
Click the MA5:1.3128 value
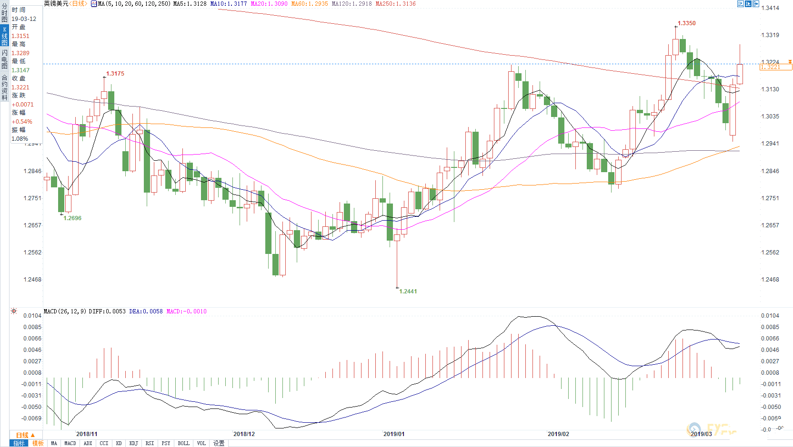190,4
